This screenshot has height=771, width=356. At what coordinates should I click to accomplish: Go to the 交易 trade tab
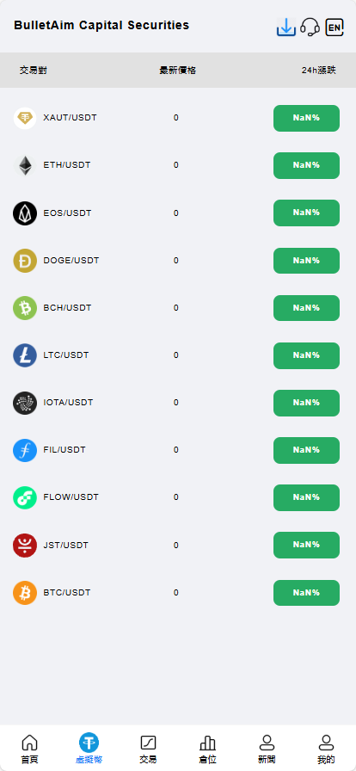point(148,749)
